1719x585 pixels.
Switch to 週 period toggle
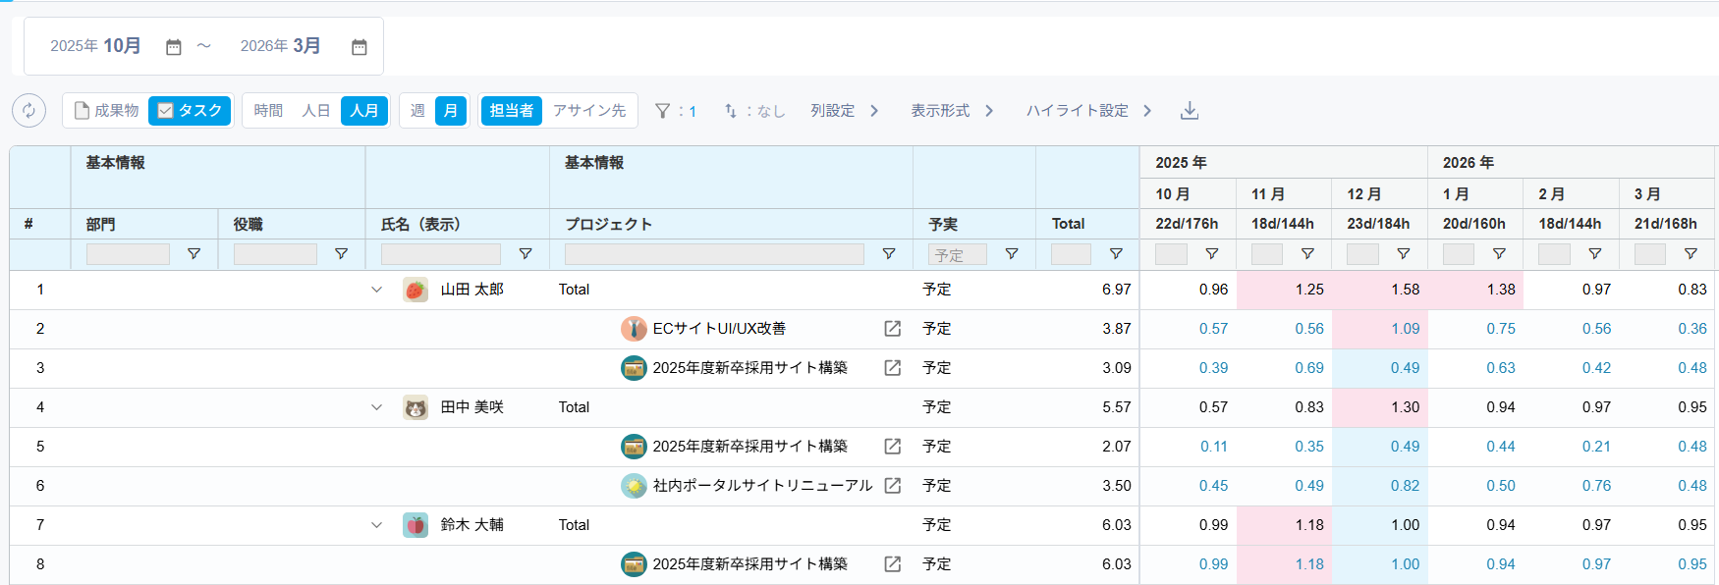(417, 111)
